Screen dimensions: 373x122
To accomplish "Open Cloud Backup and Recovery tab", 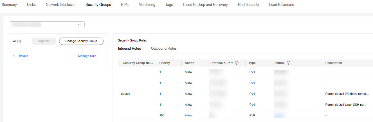I will click(205, 5).
